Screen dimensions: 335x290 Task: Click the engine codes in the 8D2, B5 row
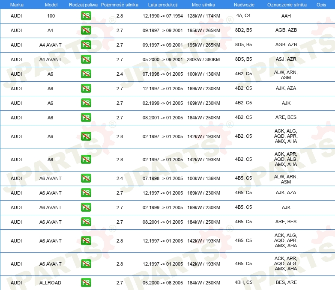286,30
